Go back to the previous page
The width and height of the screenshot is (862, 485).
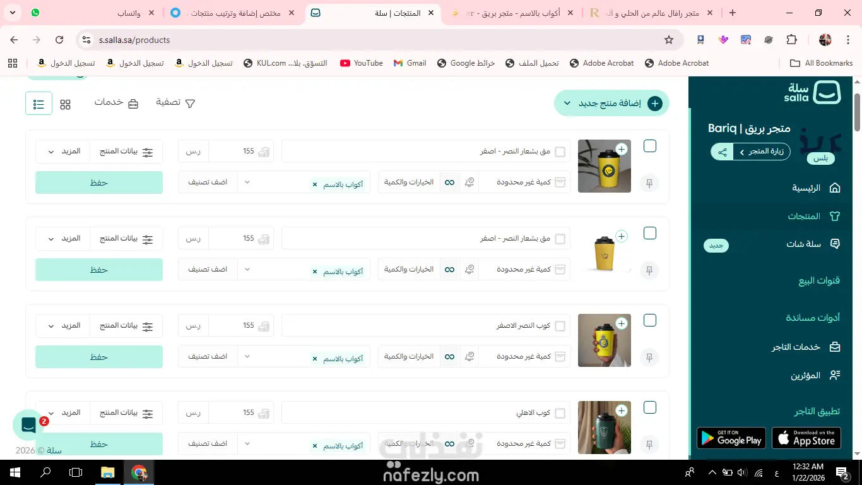(14, 40)
